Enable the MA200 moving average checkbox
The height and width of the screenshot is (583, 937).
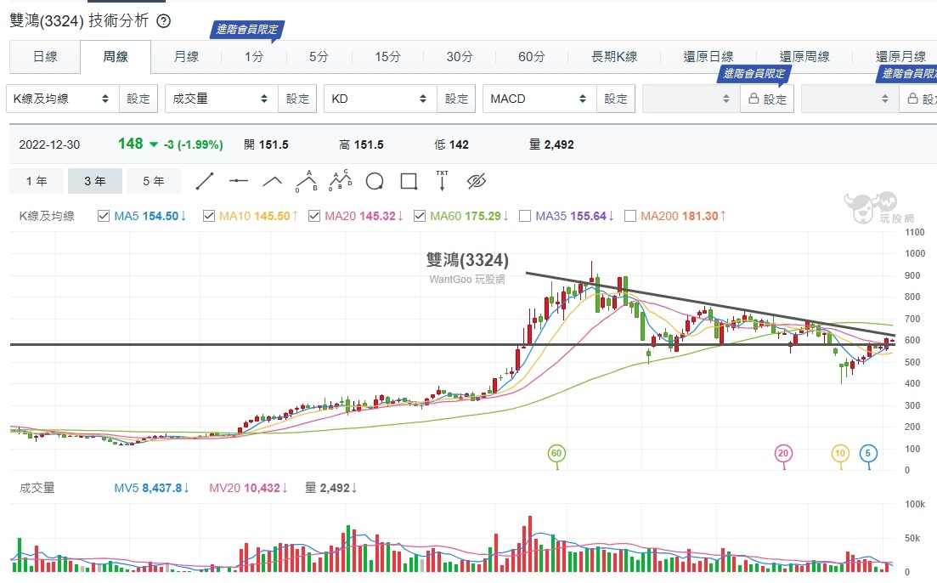coord(629,216)
